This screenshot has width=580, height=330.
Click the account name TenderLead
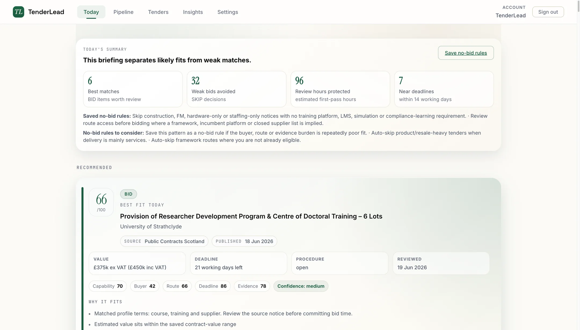pyautogui.click(x=510, y=15)
